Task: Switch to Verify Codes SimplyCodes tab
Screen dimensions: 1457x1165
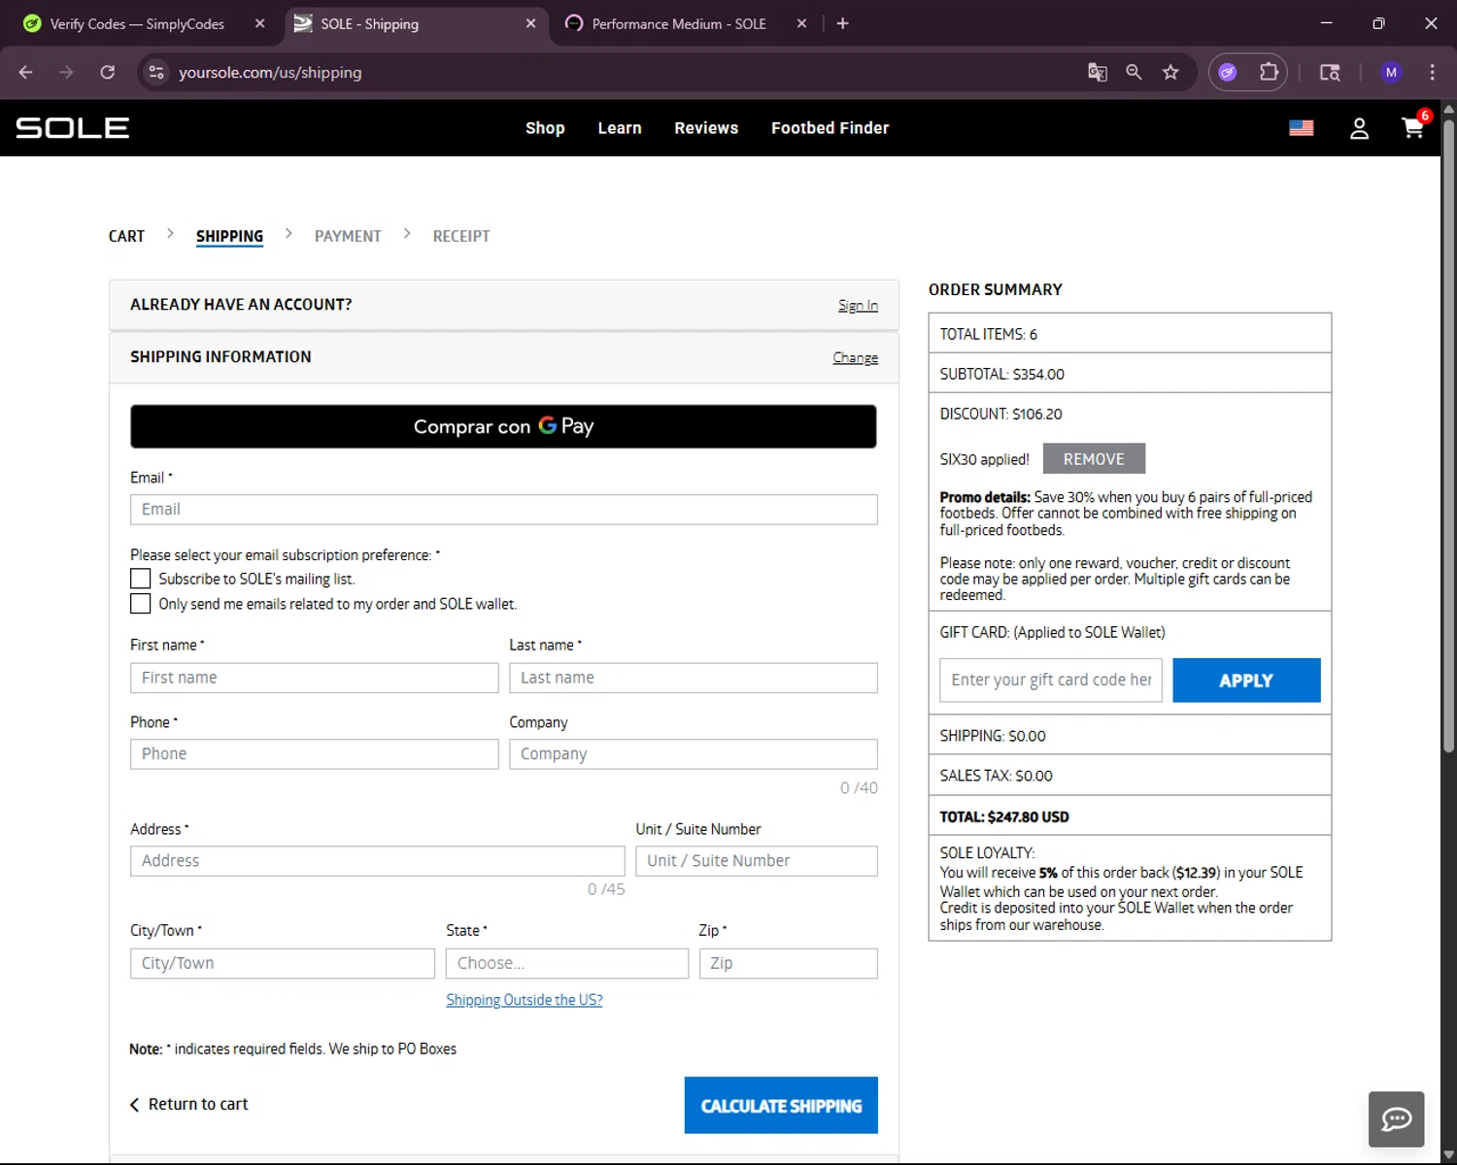Action: point(136,23)
